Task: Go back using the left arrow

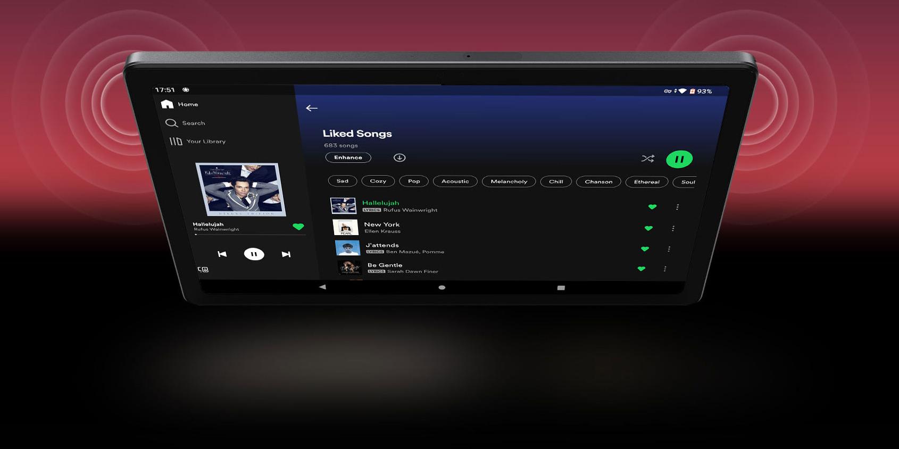Action: (x=312, y=108)
